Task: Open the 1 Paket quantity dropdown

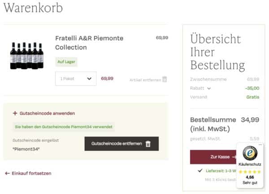Action: 76,78
